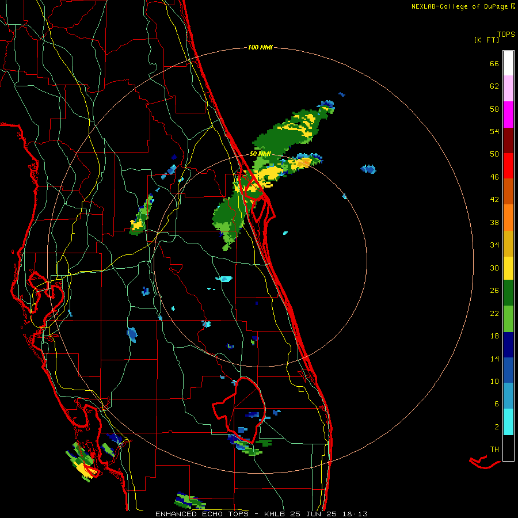Select the 34 legend value

[494, 245]
